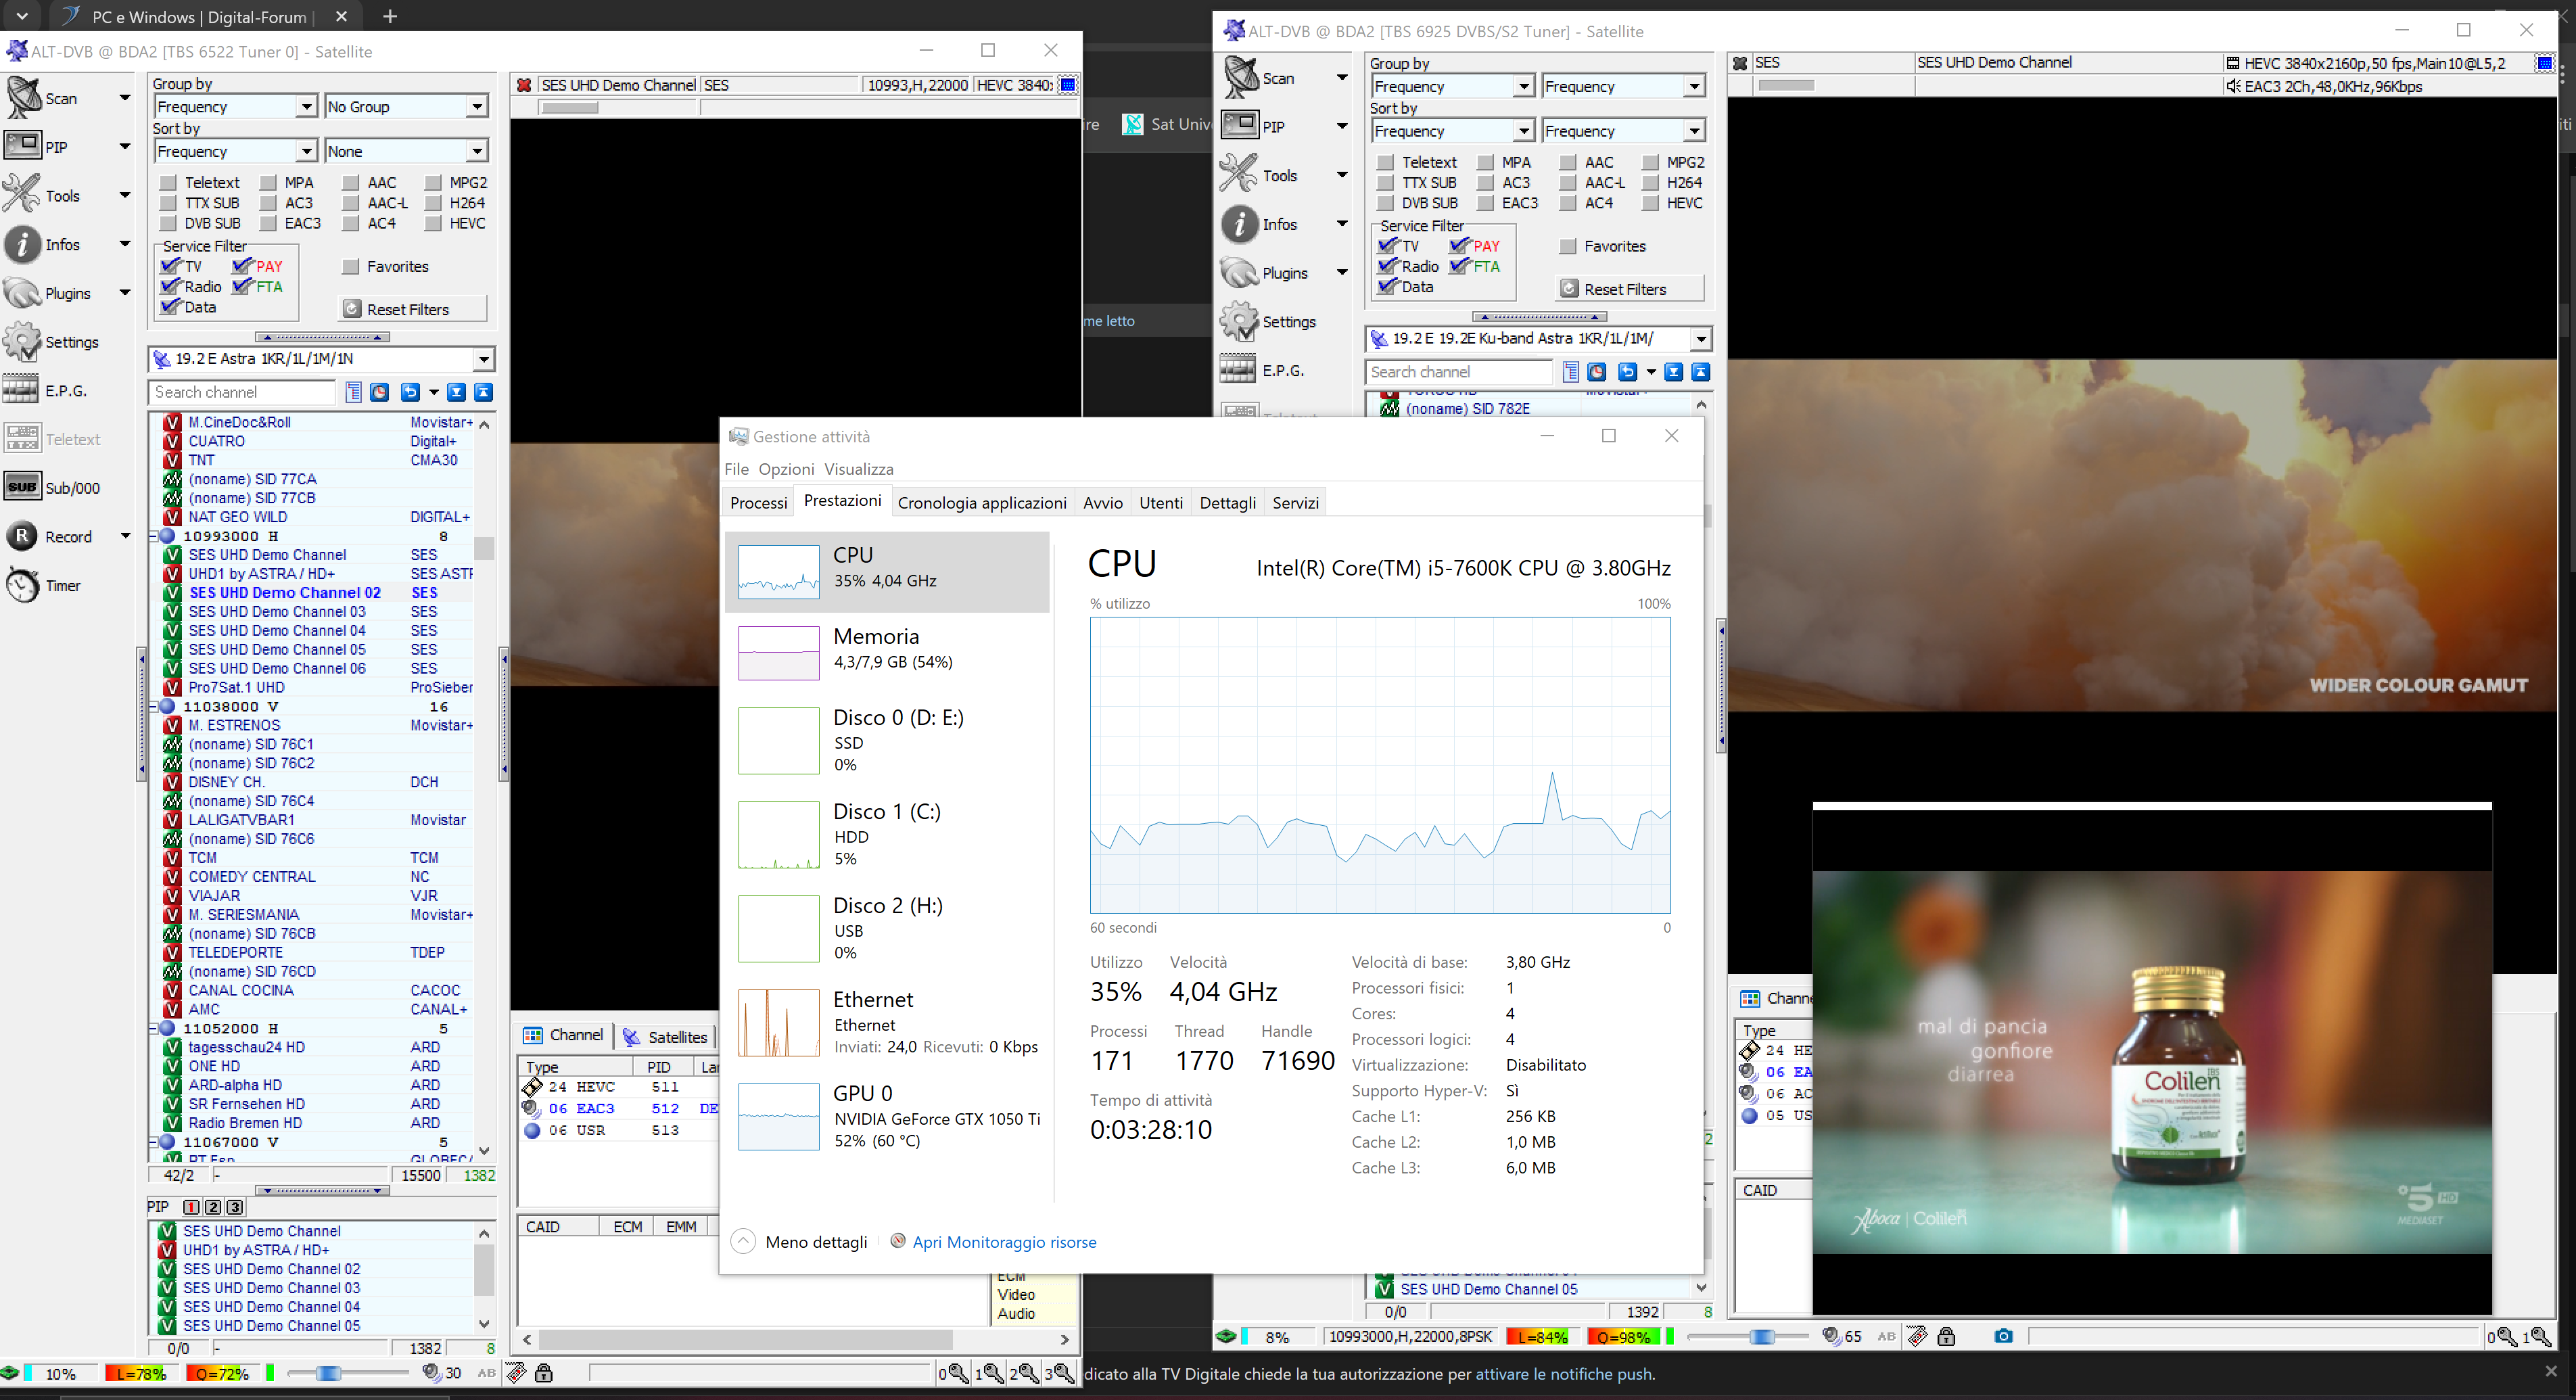
Task: Enable H264 filter checkbox in right window
Action: (1650, 182)
